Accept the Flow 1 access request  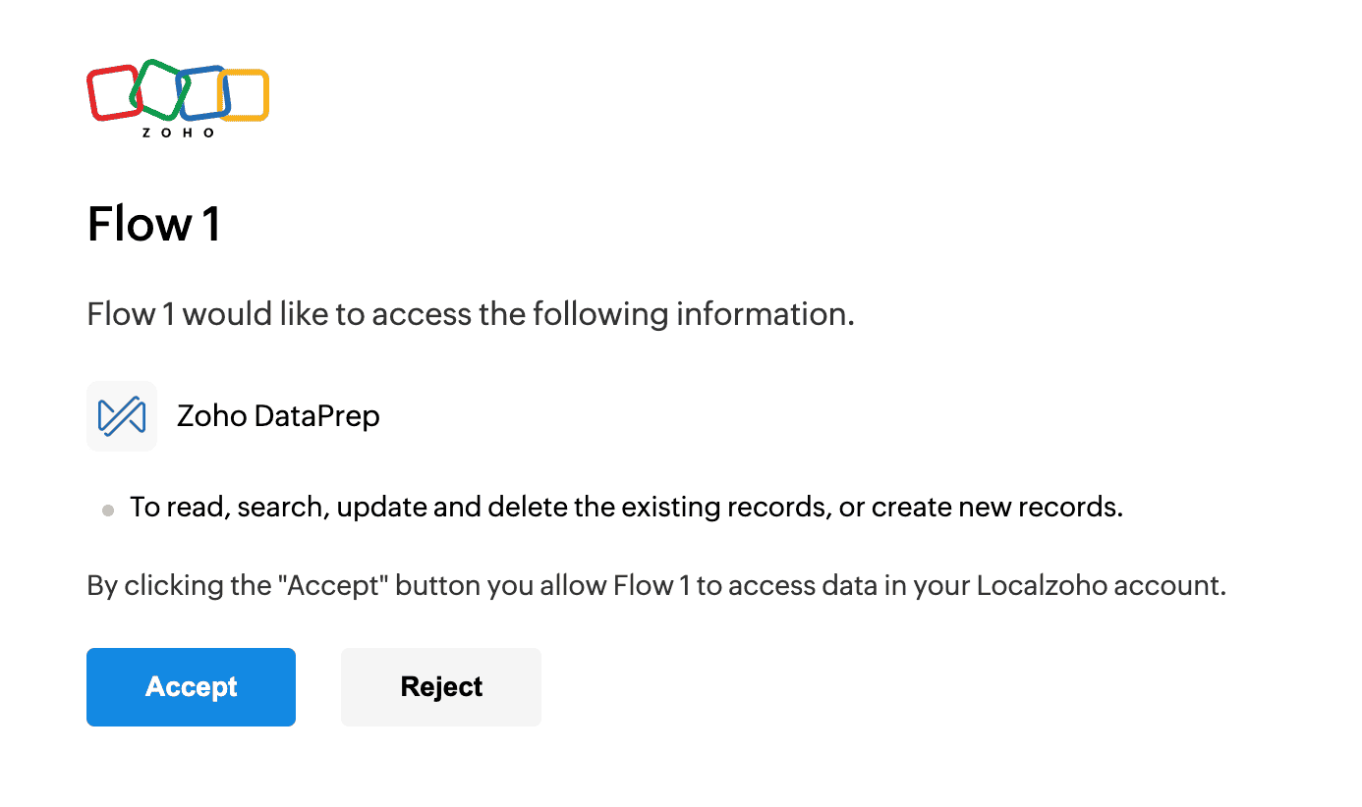pos(191,687)
